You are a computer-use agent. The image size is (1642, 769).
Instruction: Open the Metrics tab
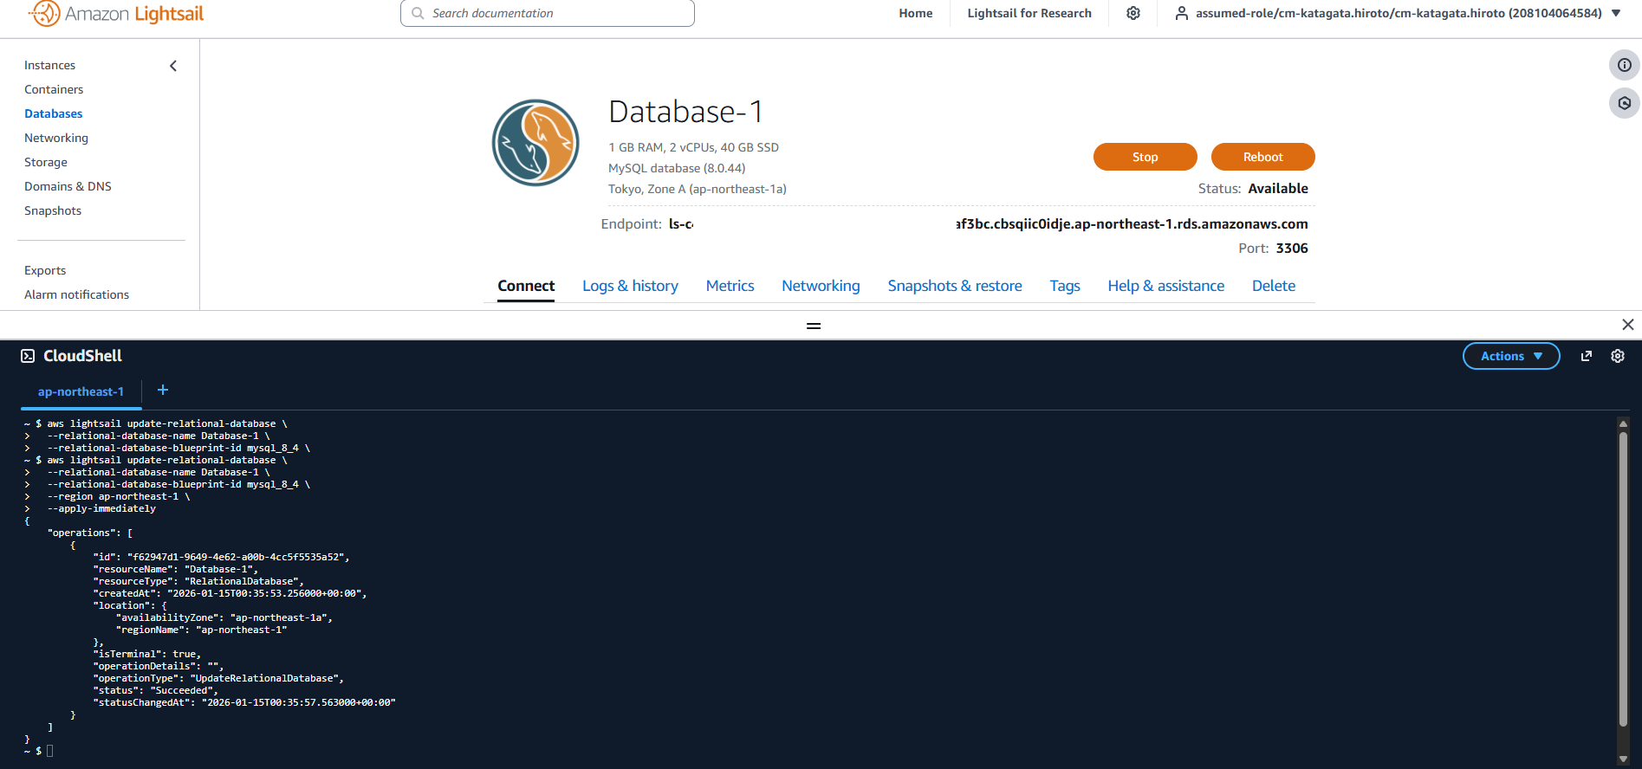(730, 286)
